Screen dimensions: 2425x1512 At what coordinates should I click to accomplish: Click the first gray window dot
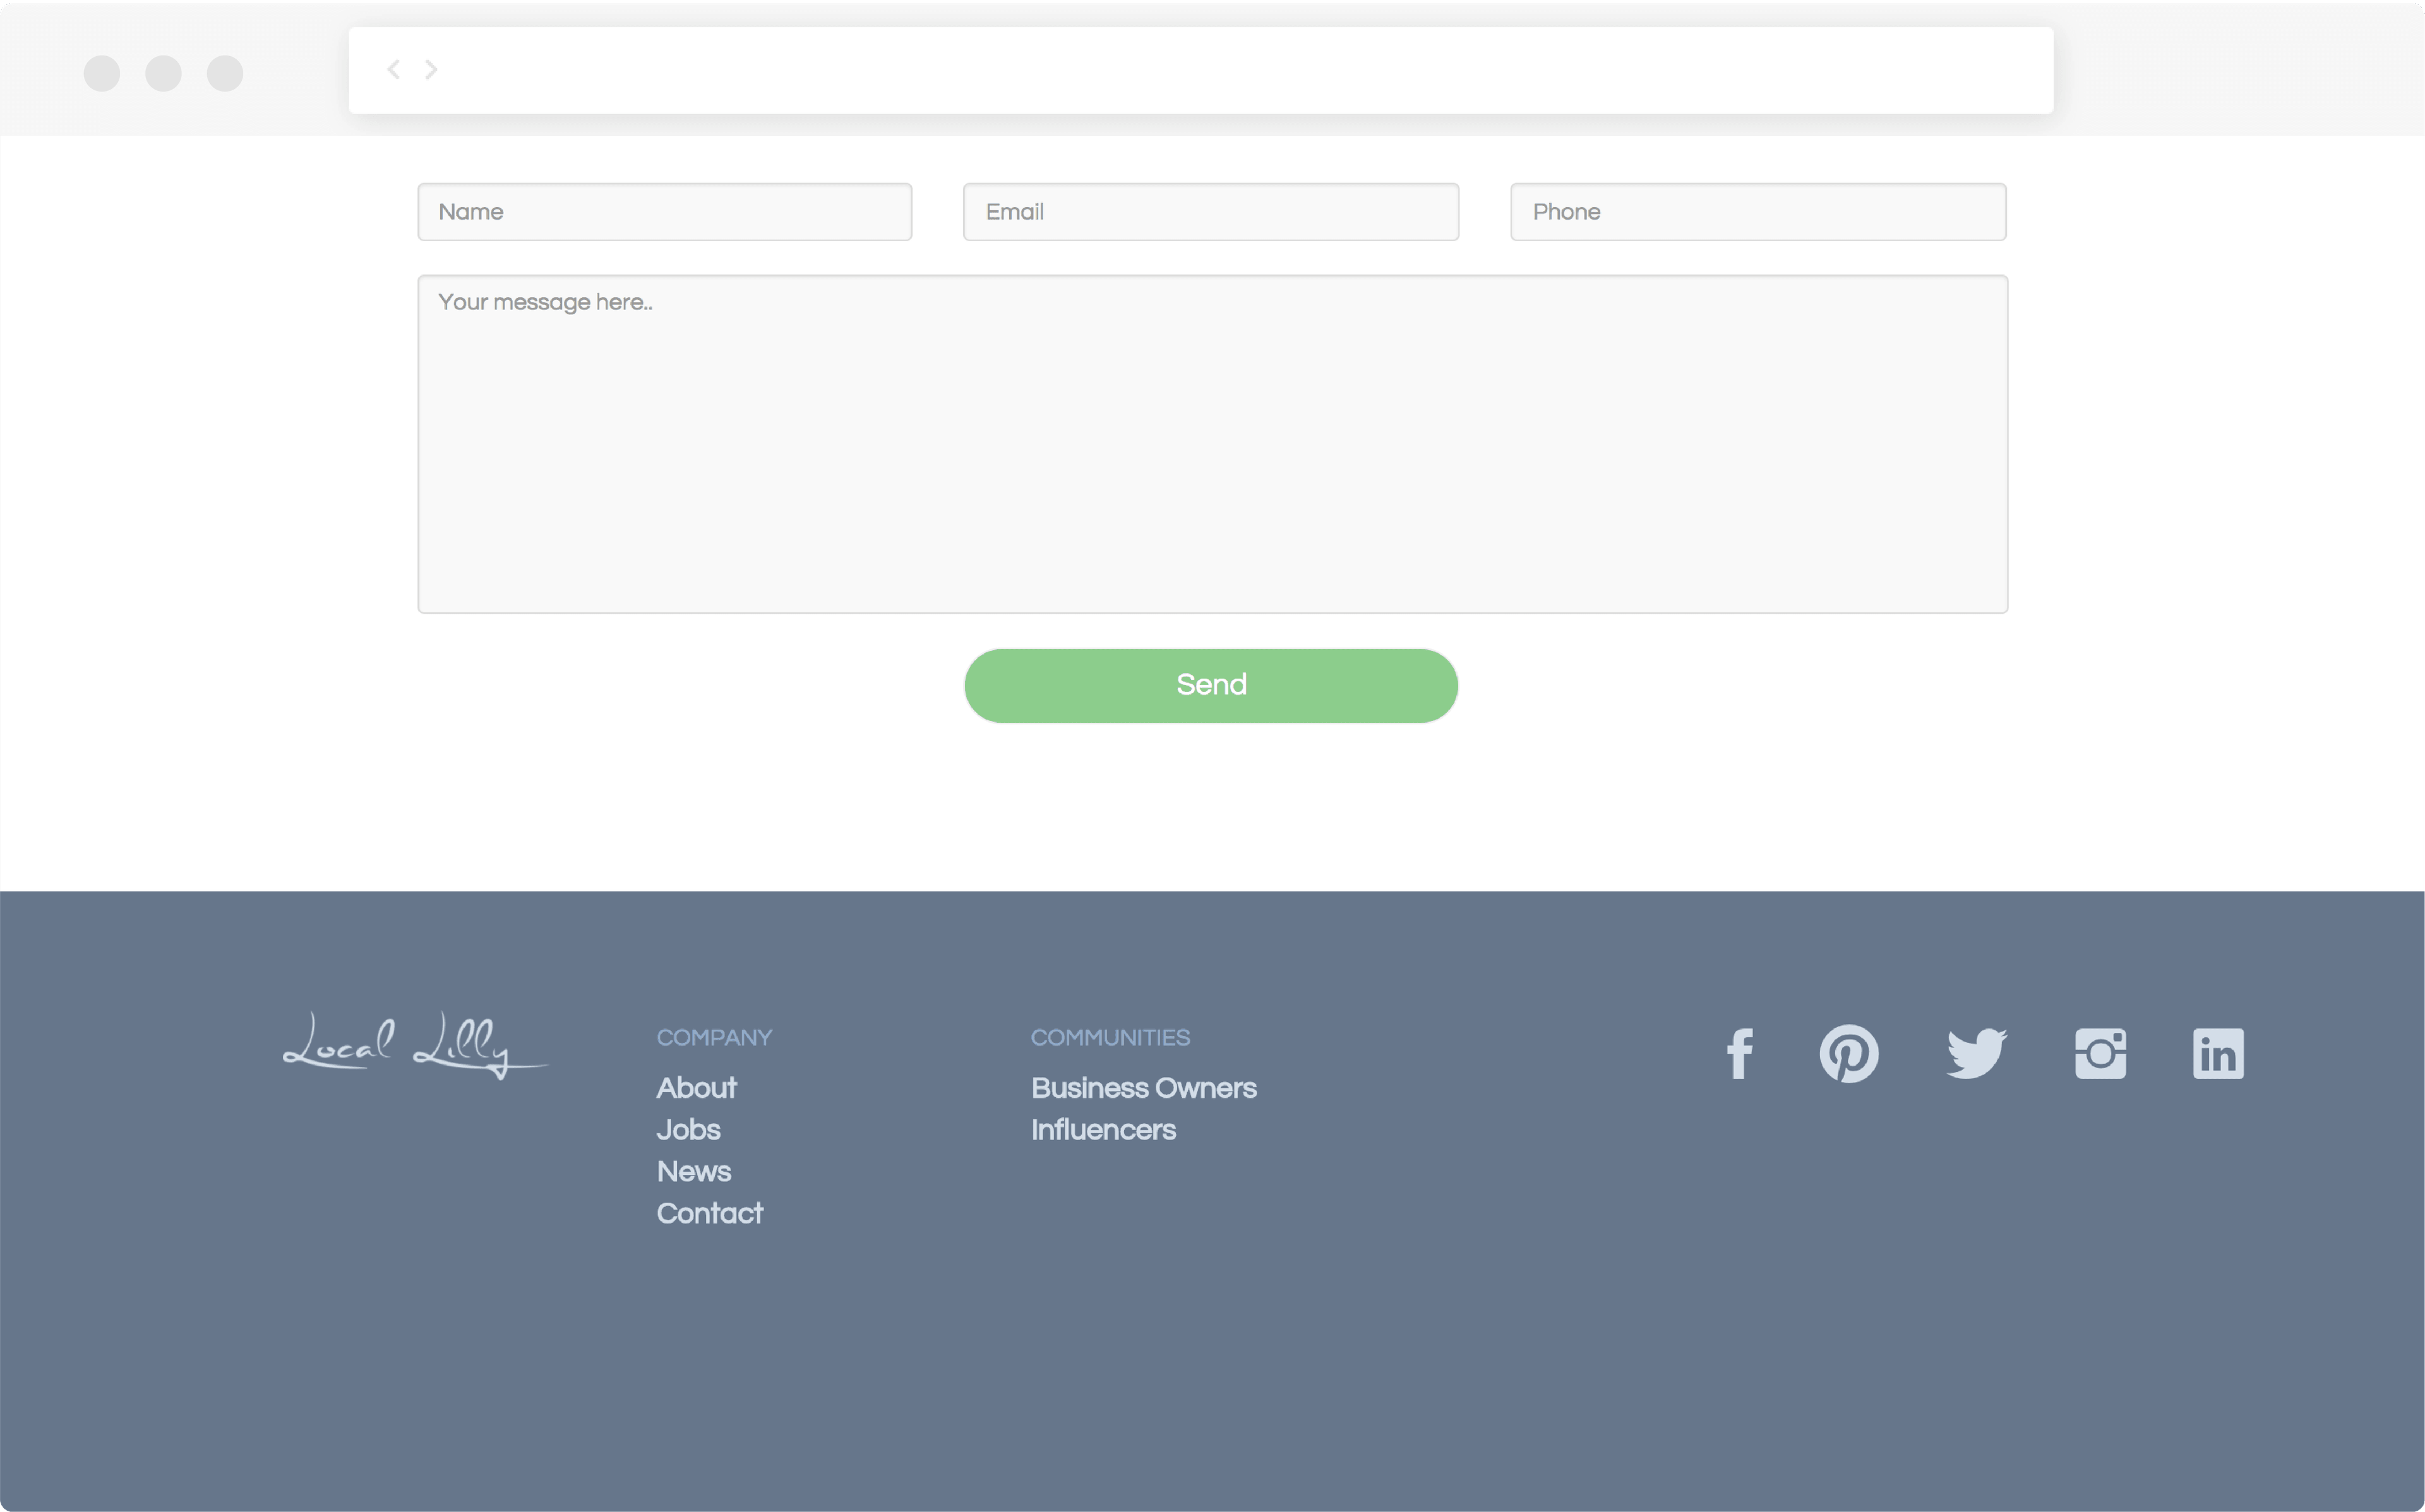coord(102,73)
